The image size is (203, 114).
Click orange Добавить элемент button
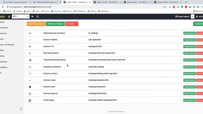pyautogui.click(x=36, y=24)
